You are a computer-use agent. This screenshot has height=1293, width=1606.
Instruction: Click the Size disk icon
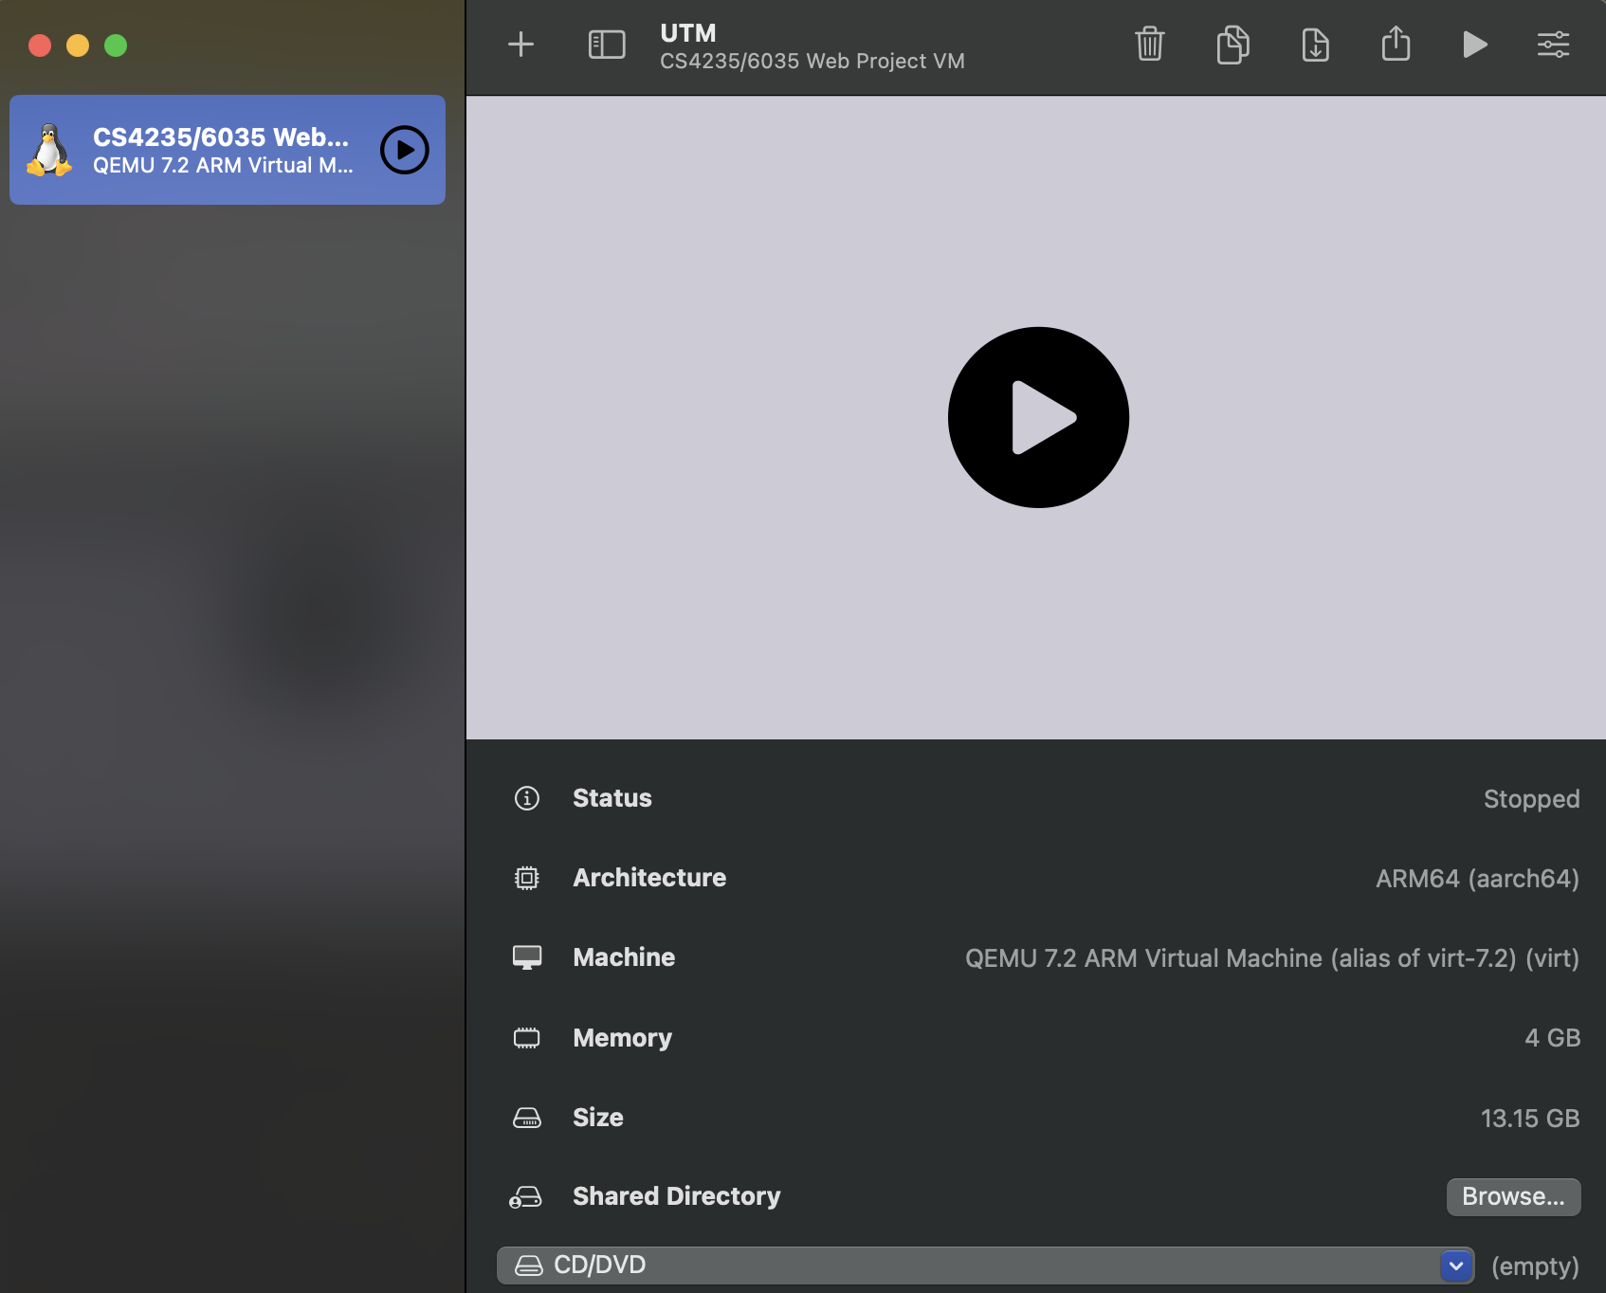tap(527, 1118)
